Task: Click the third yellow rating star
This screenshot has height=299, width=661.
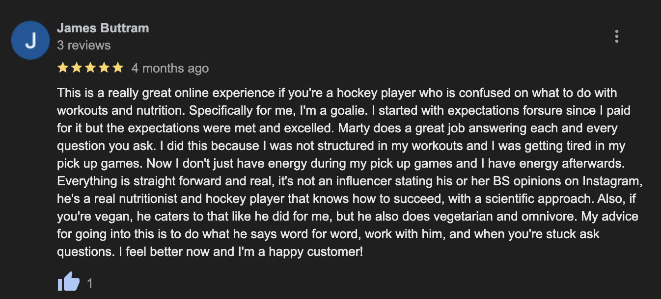Action: tap(90, 68)
